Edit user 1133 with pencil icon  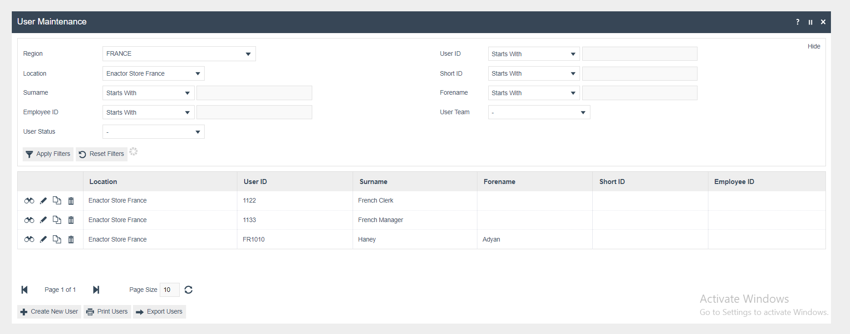coord(43,220)
